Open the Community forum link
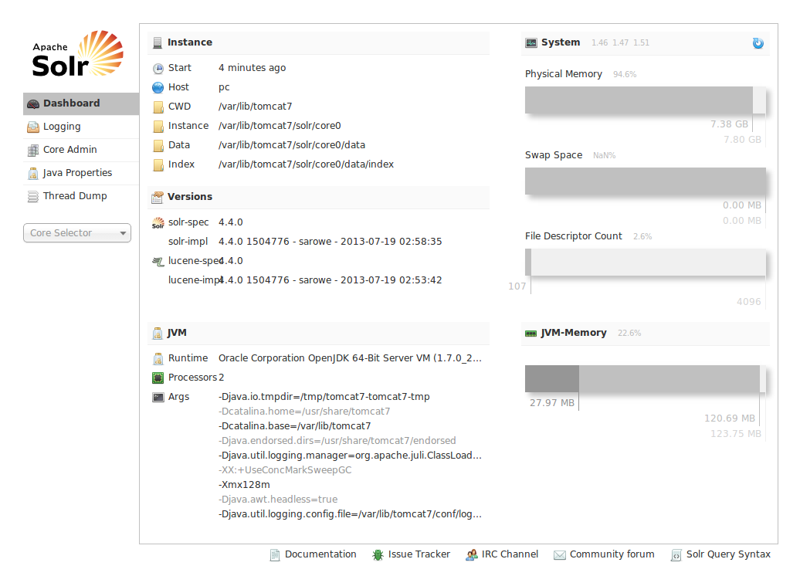This screenshot has width=800, height=576. tap(612, 554)
